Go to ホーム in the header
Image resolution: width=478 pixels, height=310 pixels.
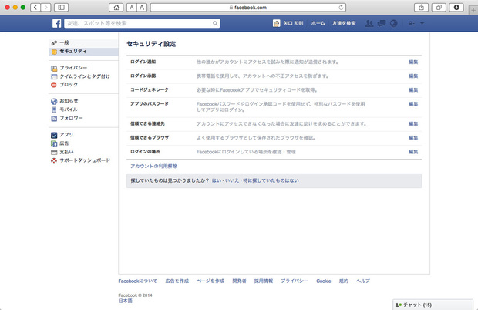tap(318, 23)
